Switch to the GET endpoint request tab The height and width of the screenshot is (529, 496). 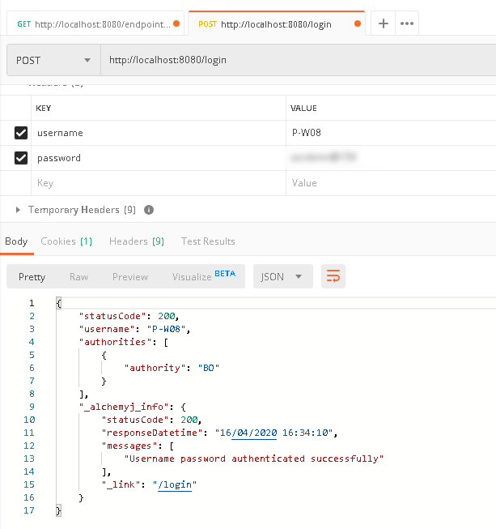(x=93, y=23)
